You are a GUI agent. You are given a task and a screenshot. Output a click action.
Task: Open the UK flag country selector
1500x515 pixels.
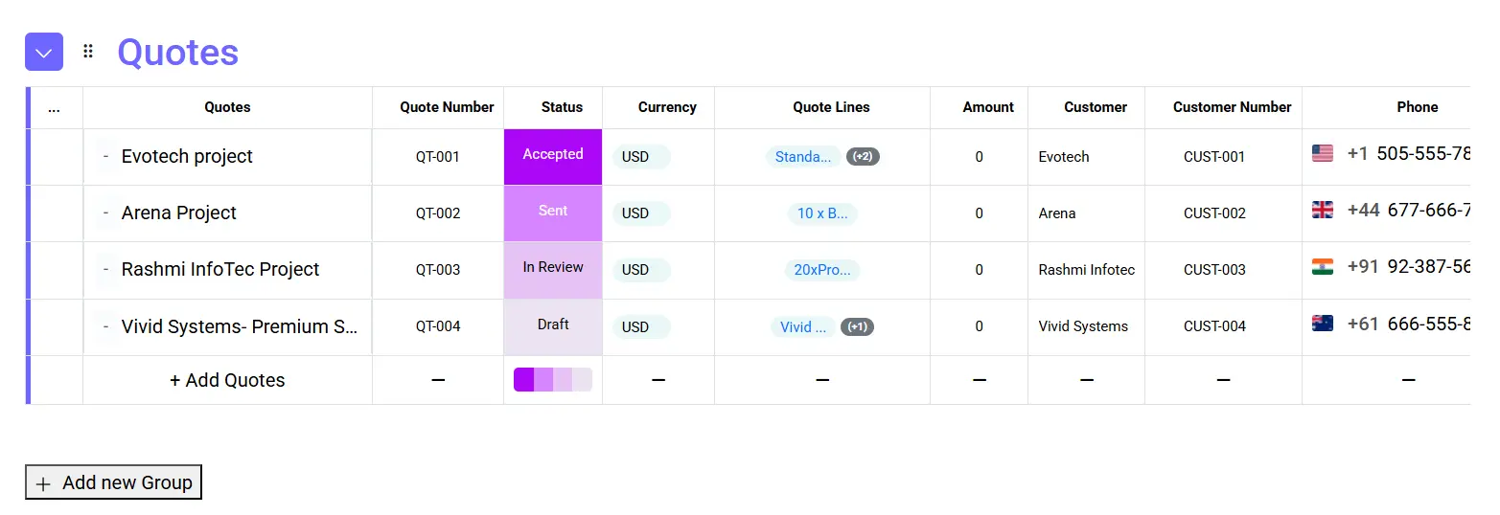1323,210
